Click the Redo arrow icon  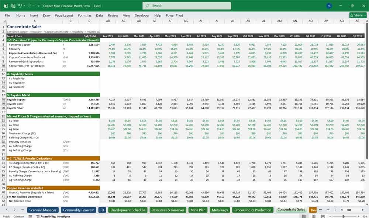[30, 6]
